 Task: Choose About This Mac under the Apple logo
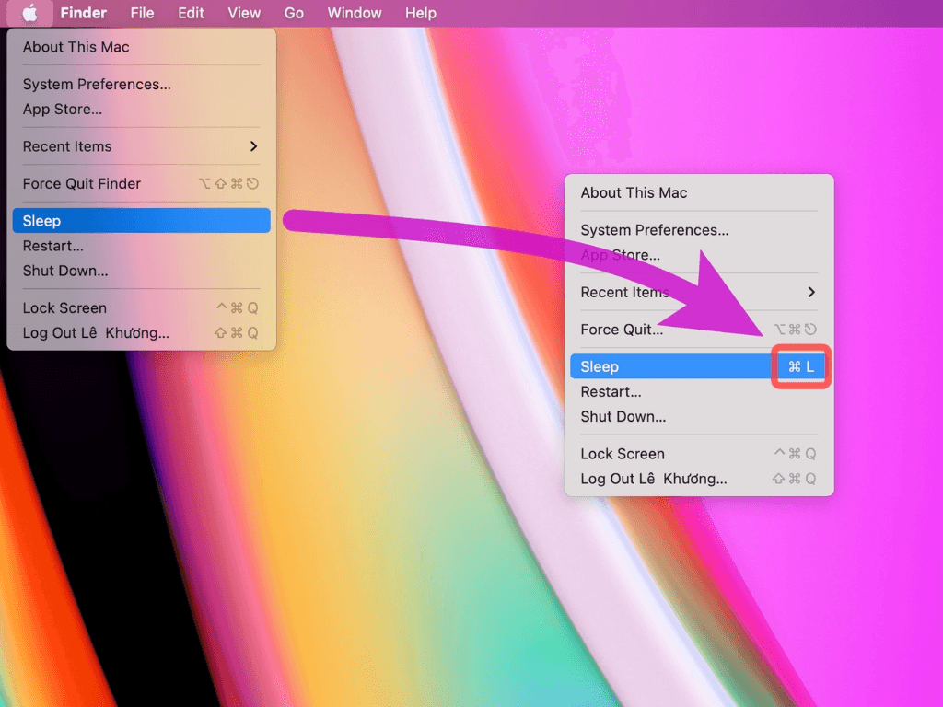(x=76, y=47)
